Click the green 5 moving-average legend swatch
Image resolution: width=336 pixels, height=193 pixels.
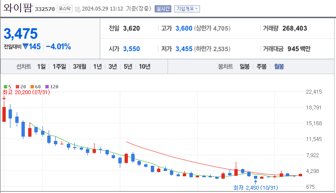coord(6,87)
